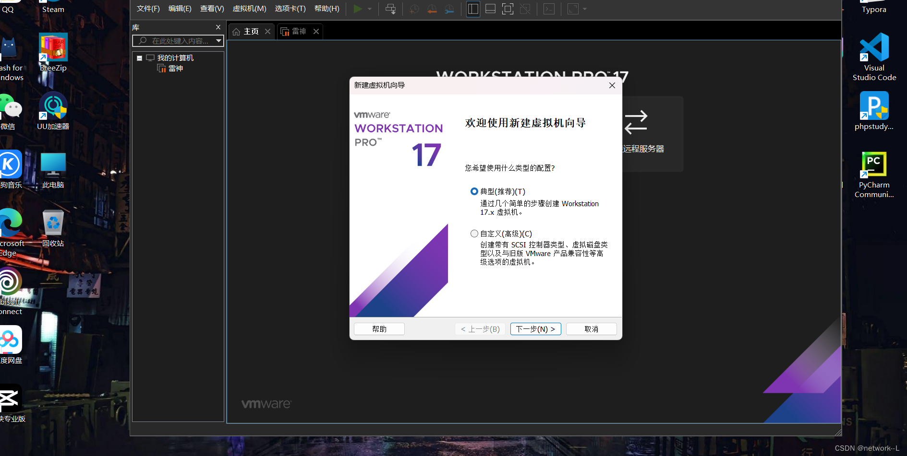Click 下一步(N) to continue
This screenshot has width=907, height=456.
pyautogui.click(x=536, y=329)
